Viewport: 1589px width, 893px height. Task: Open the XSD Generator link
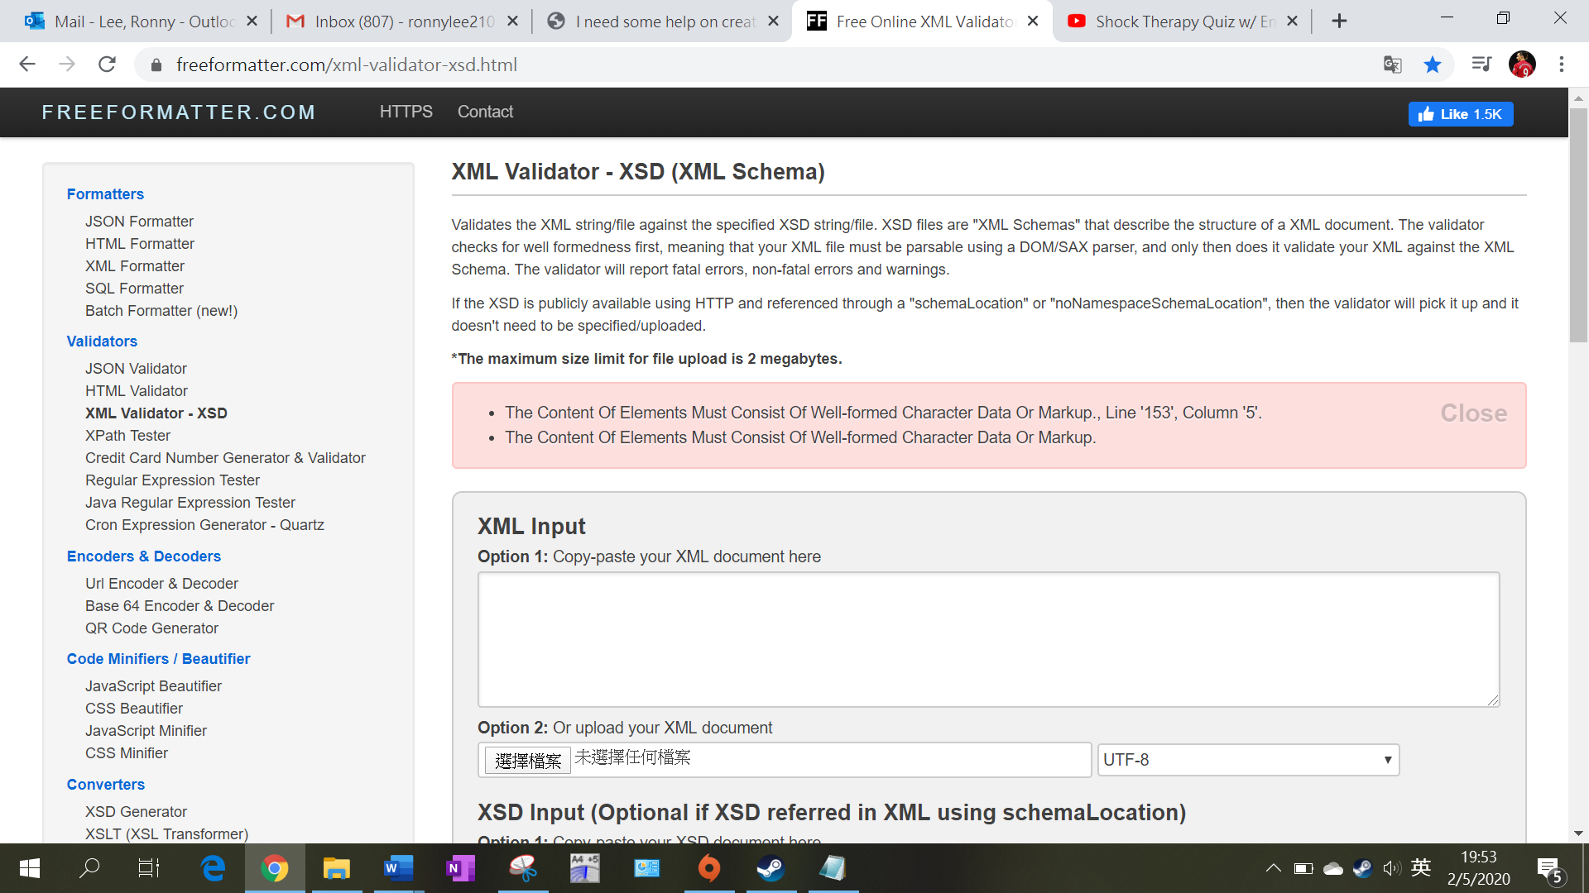(136, 812)
